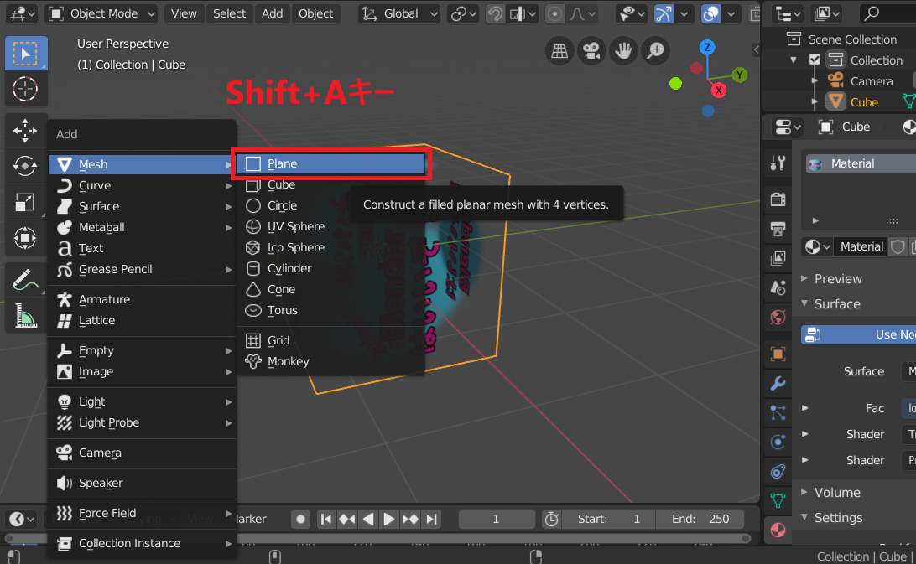
Task: Choose Plane from the Mesh submenu
Action: (x=331, y=163)
